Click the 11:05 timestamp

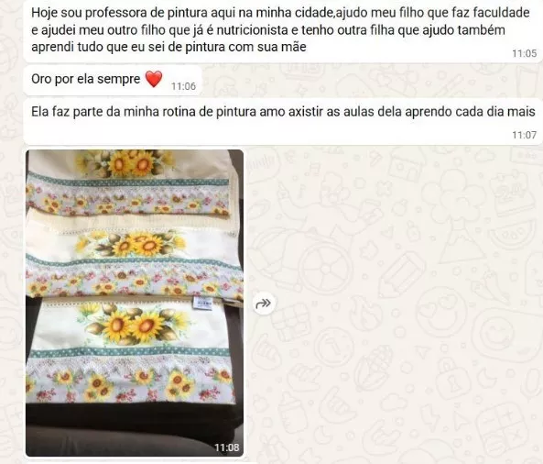[525, 53]
